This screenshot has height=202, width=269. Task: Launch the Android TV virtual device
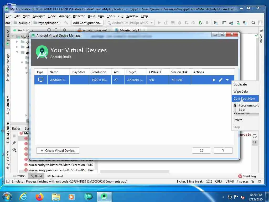tap(214, 80)
